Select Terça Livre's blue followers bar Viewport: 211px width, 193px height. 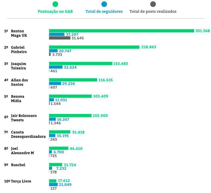coord(53,184)
